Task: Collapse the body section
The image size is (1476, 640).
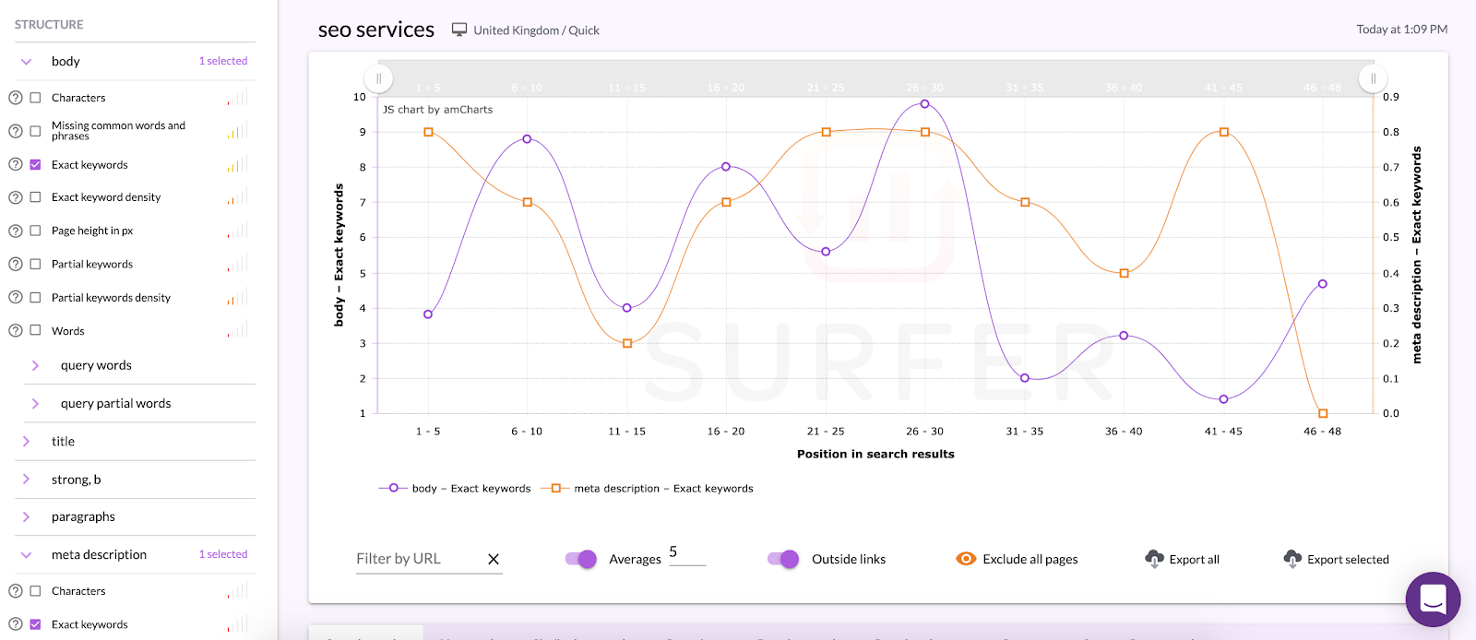Action: click(x=27, y=62)
